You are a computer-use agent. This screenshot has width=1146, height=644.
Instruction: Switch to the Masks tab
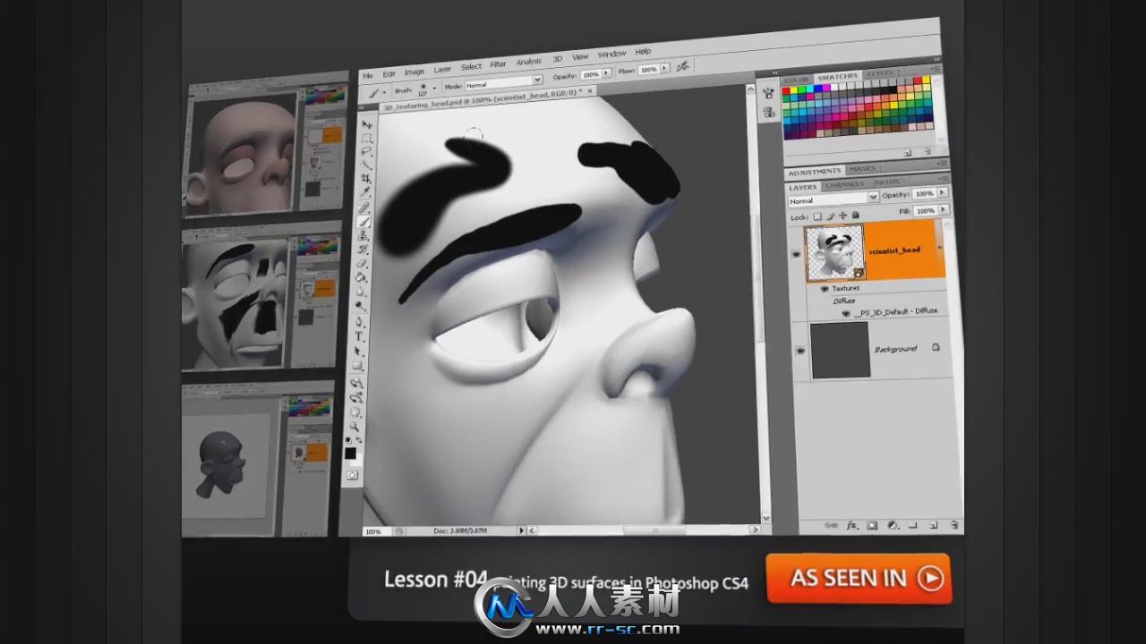[x=863, y=168]
